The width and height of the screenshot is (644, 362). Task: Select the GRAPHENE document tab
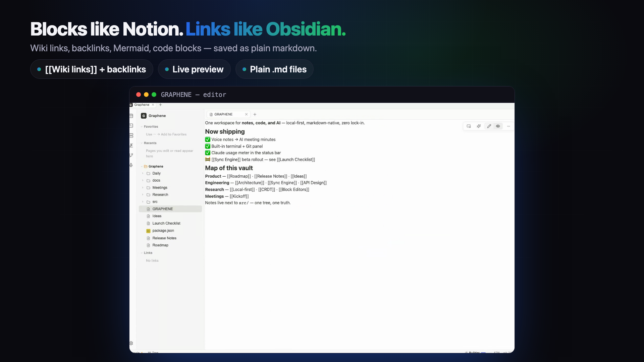[228, 114]
